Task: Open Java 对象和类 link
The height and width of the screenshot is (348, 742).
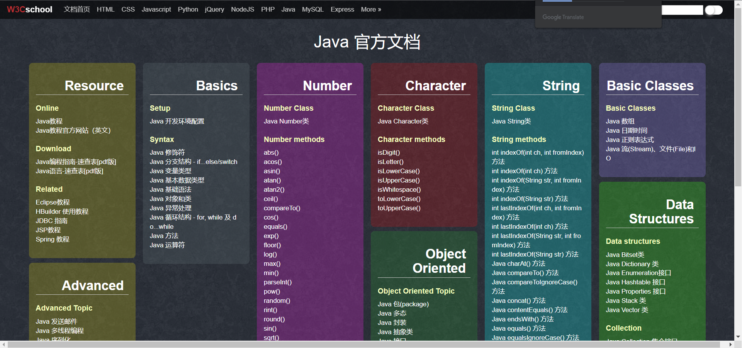Action: point(170,199)
